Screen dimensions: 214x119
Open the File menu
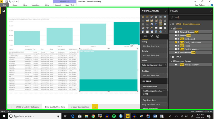pos(4,5)
